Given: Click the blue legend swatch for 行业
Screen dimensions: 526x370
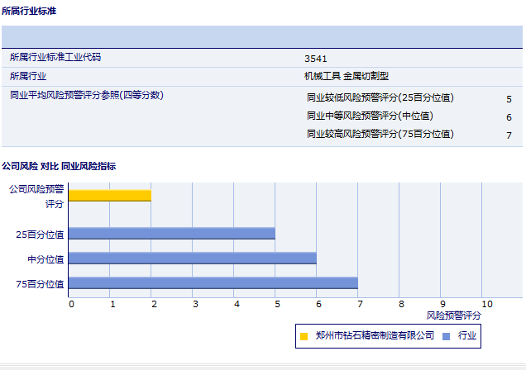Looking at the screenshot, I should tap(447, 336).
